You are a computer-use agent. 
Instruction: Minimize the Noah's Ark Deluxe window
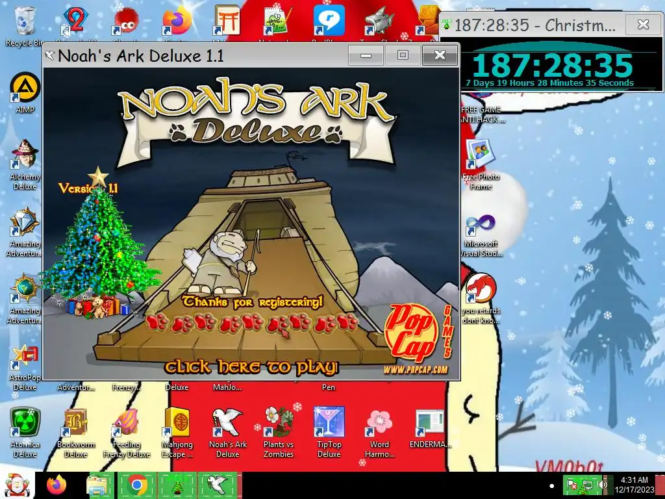[366, 55]
